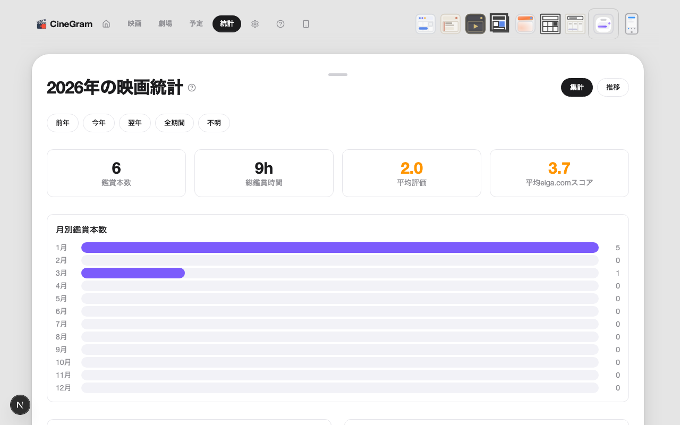Open the statistics title help icon
This screenshot has width=680, height=425.
click(x=192, y=88)
